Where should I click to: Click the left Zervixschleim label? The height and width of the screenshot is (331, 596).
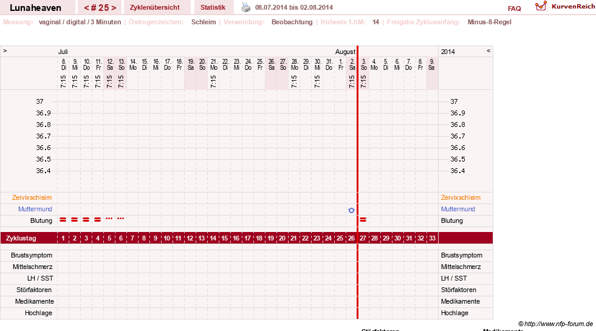[32, 197]
